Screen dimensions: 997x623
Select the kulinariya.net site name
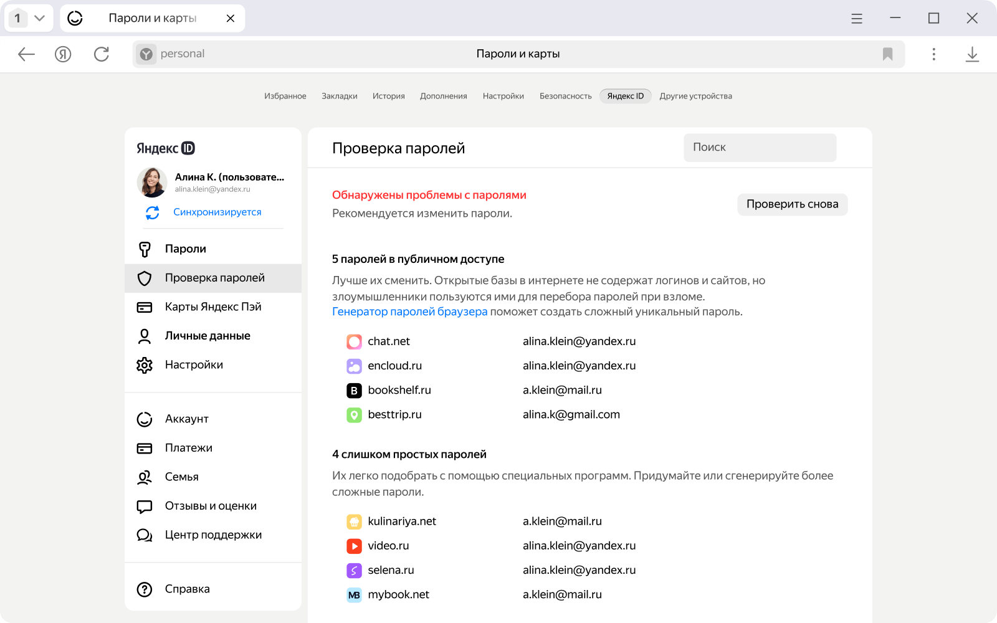pyautogui.click(x=402, y=521)
